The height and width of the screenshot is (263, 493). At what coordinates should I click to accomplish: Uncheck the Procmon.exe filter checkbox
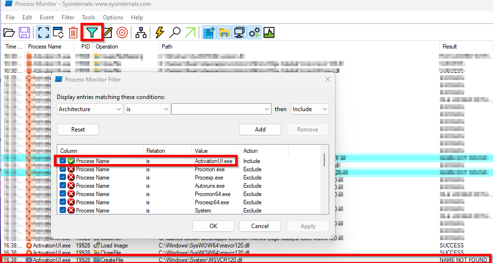pyautogui.click(x=63, y=169)
